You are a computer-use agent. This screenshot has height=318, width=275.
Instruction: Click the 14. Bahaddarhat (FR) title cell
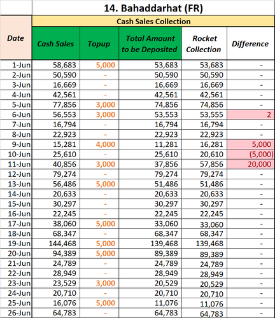click(153, 8)
